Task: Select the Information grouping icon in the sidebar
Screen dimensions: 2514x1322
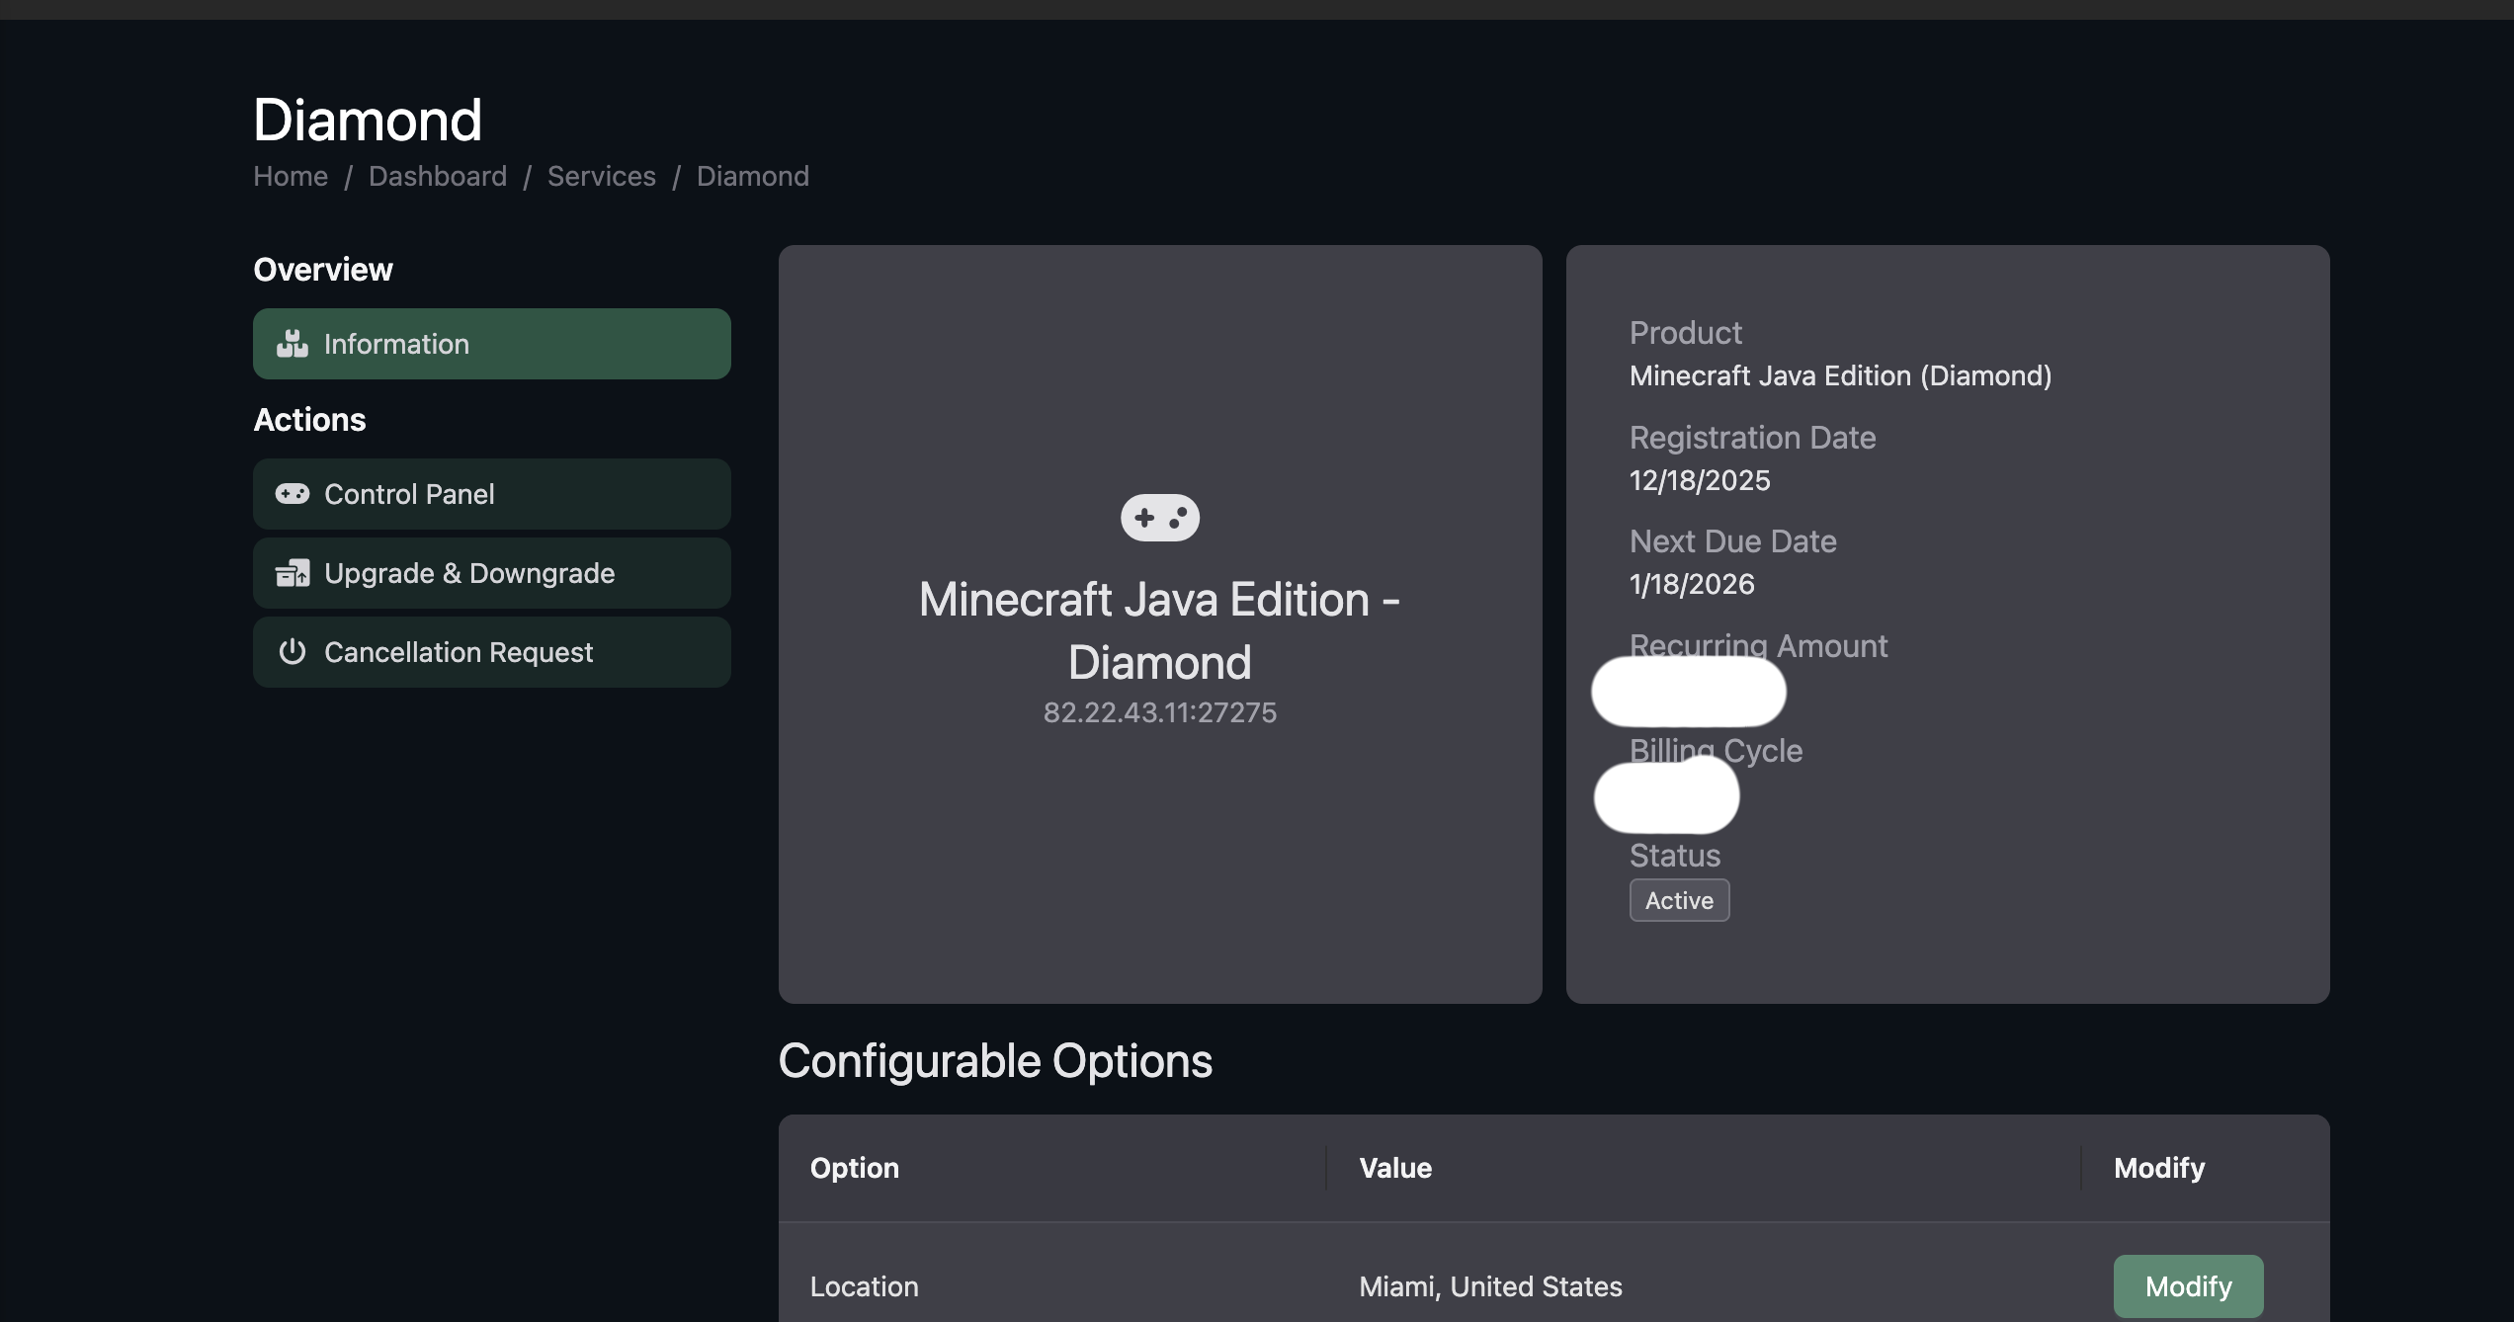Action: (x=293, y=344)
